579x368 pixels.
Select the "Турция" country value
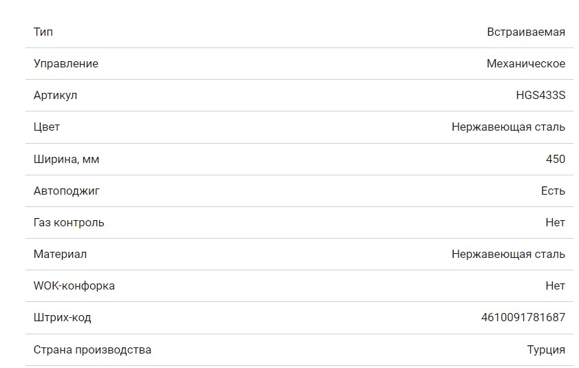(x=546, y=349)
